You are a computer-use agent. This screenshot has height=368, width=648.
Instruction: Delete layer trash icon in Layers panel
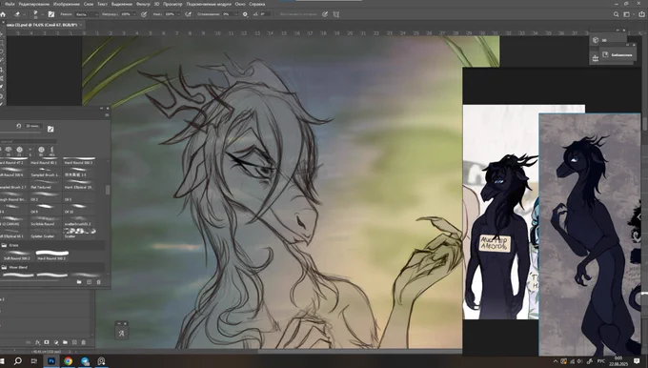[x=84, y=342]
